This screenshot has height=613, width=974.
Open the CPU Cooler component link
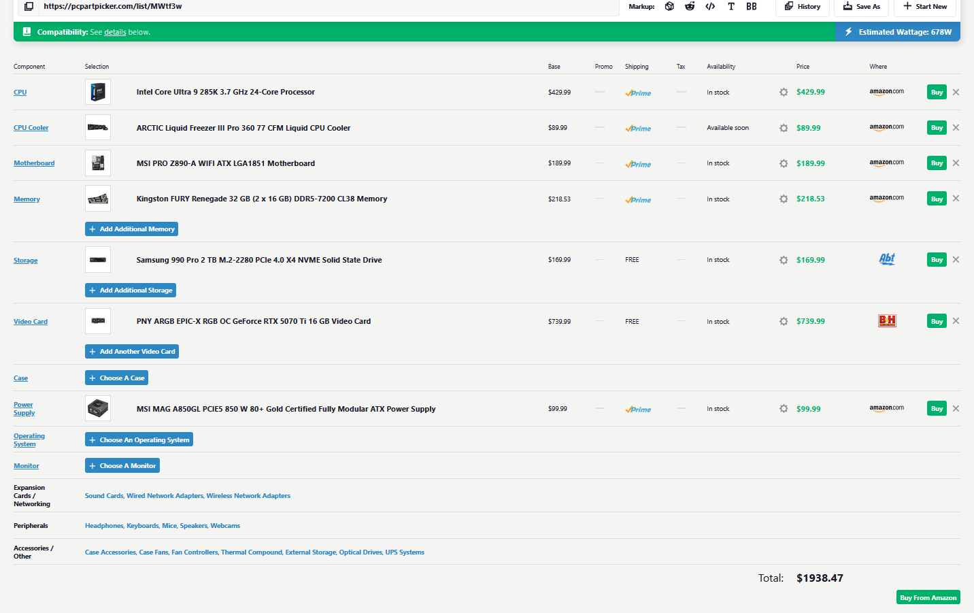coord(31,128)
